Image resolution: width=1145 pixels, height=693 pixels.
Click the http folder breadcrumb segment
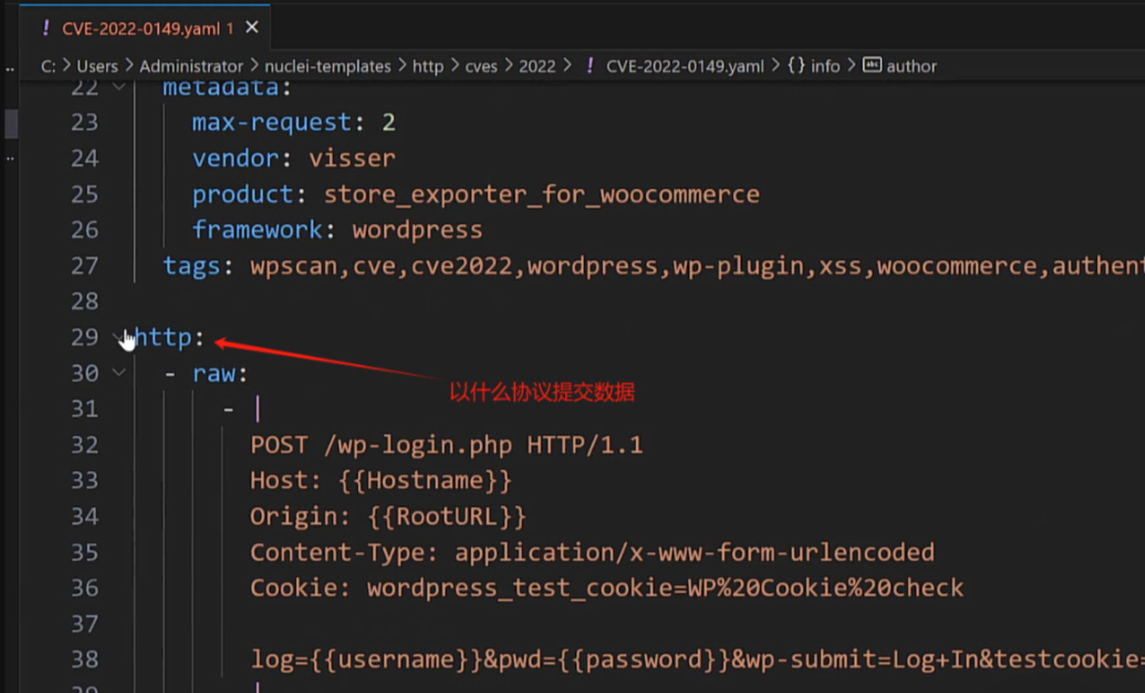click(428, 66)
